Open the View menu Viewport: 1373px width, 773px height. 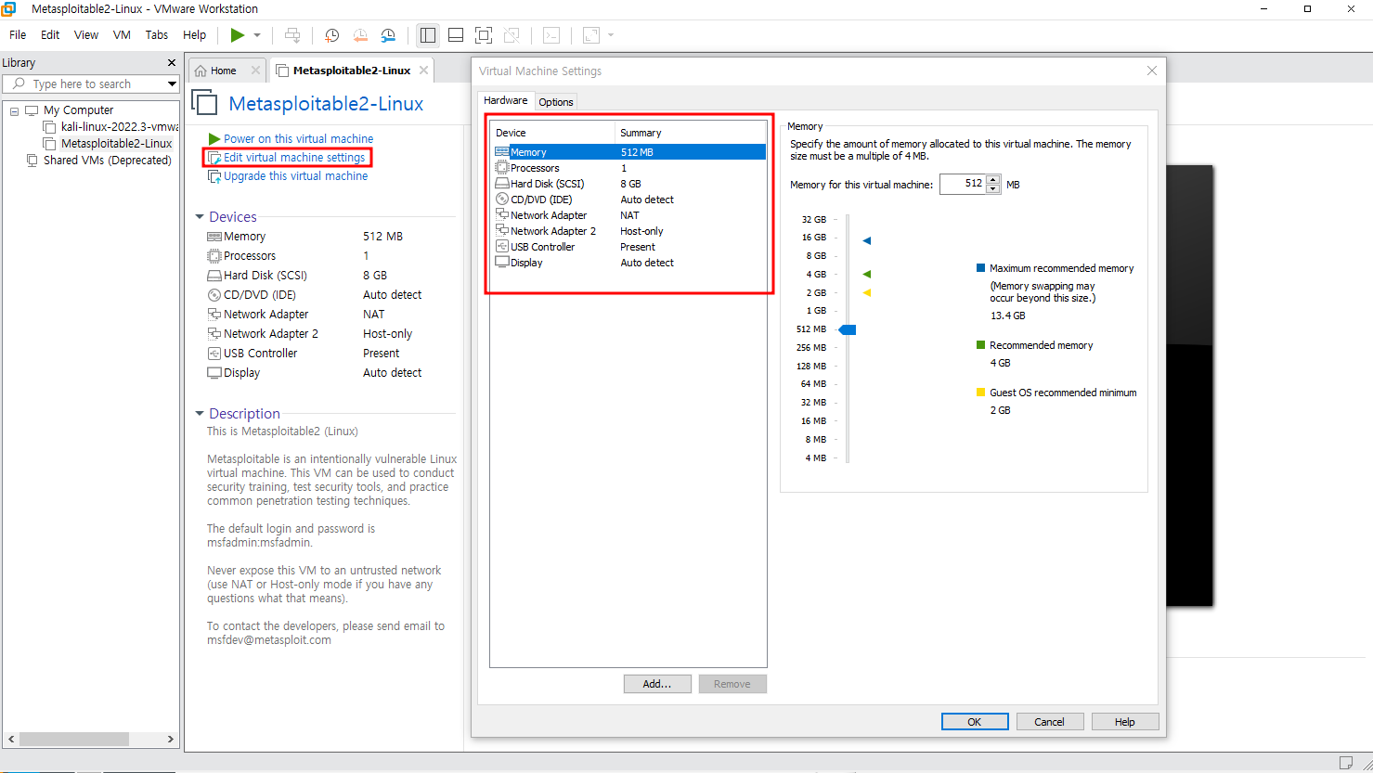click(86, 34)
